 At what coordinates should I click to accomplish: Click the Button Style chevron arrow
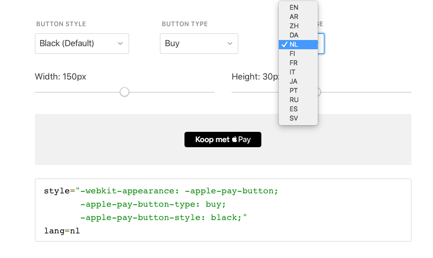[120, 44]
